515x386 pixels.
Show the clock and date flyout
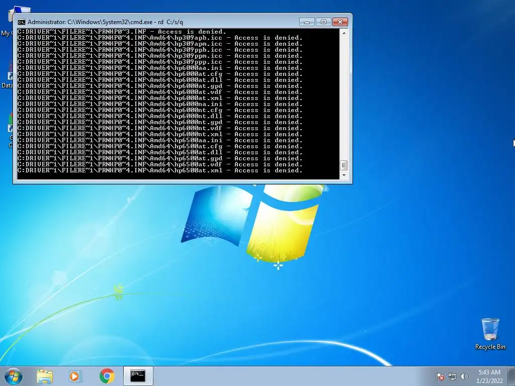pyautogui.click(x=489, y=376)
